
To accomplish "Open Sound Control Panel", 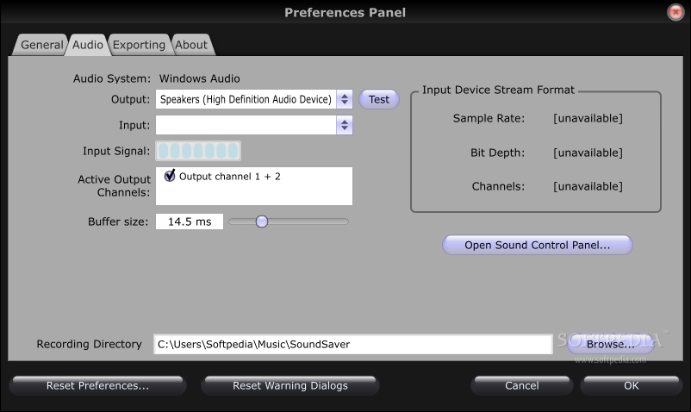I will (537, 245).
